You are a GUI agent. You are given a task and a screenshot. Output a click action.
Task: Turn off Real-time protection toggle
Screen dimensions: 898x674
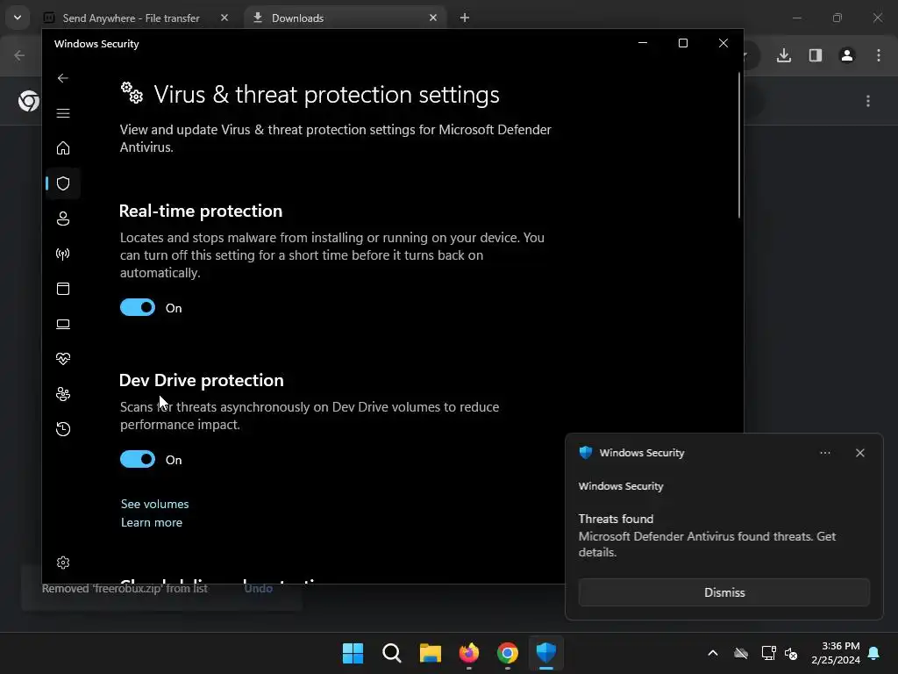[x=138, y=307]
